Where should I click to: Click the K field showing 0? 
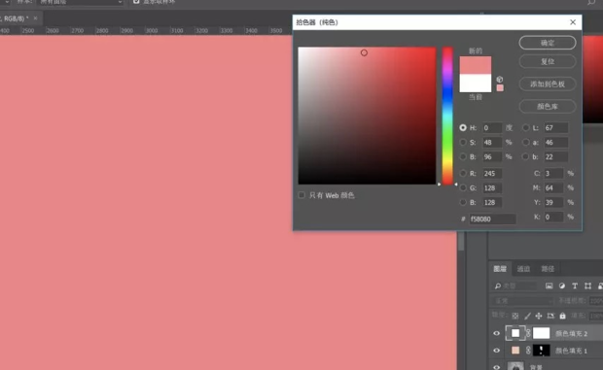coord(553,217)
